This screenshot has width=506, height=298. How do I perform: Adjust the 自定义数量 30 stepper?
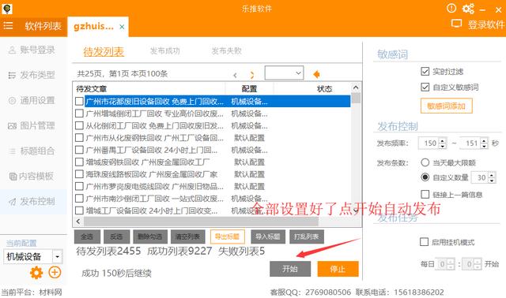click(x=492, y=177)
